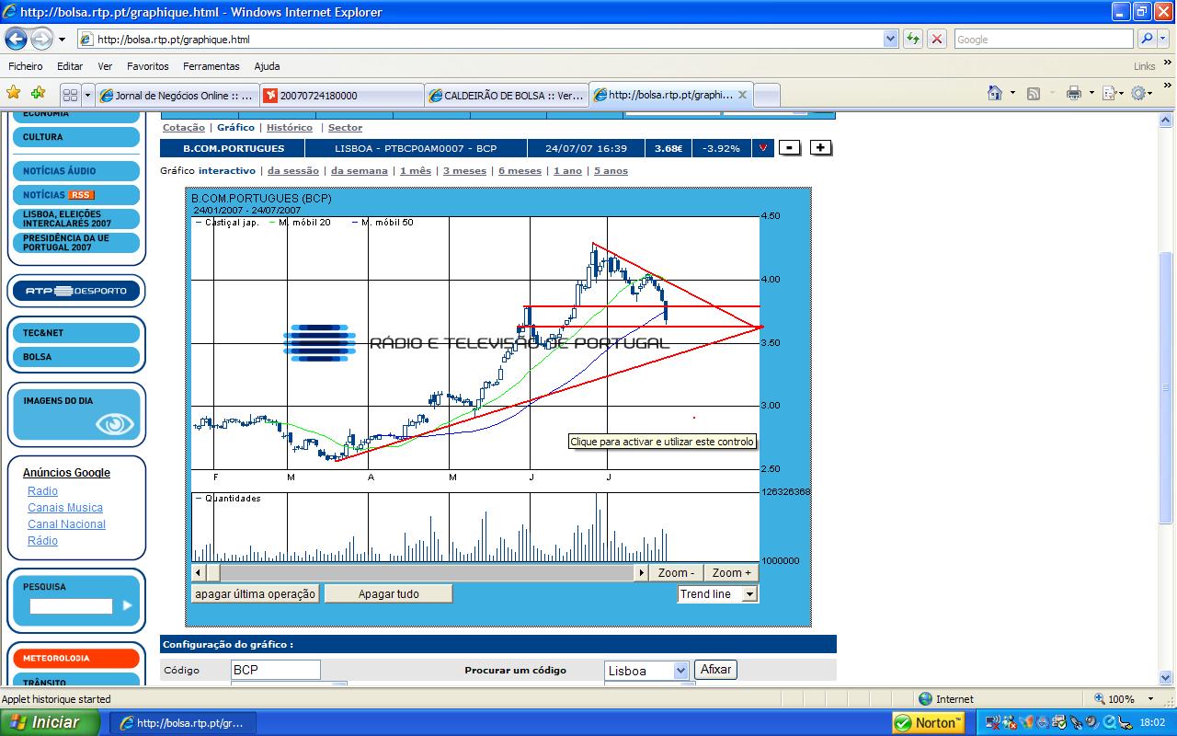The height and width of the screenshot is (736, 1177).
Task: Switch to the CALDEIRÃO DE BOLSA tab
Action: 506,96
